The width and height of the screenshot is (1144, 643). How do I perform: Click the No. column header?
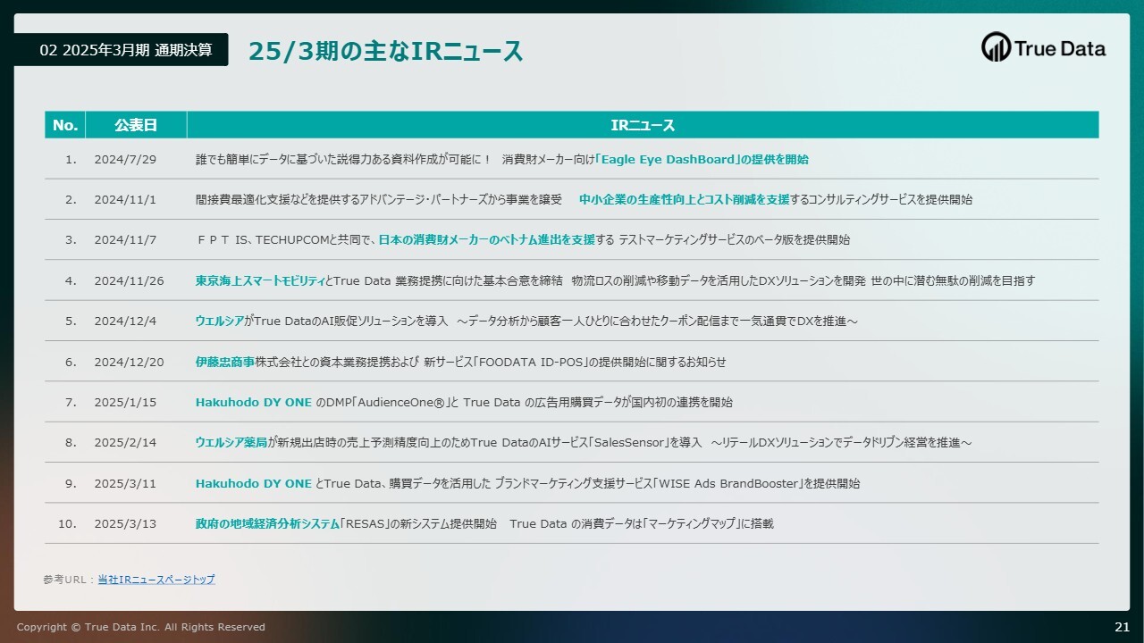tap(65, 125)
